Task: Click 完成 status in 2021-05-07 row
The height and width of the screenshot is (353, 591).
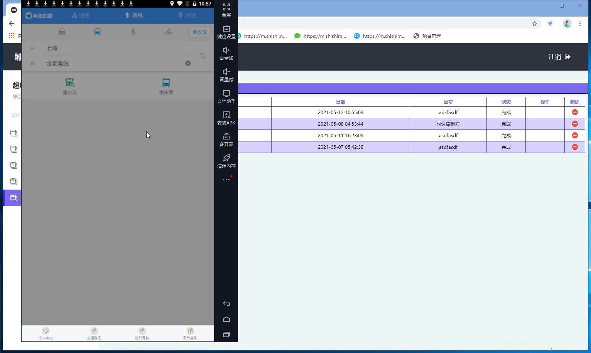Action: point(506,147)
